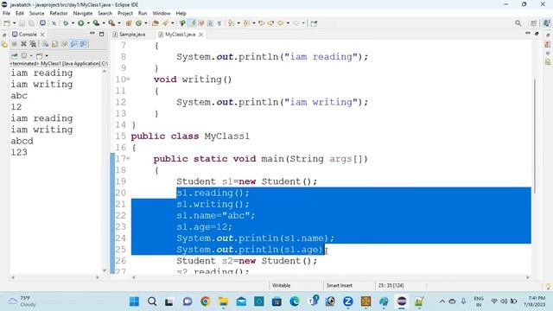Open Display Selected Console dropdown
The height and width of the screenshot is (311, 553).
31,55
